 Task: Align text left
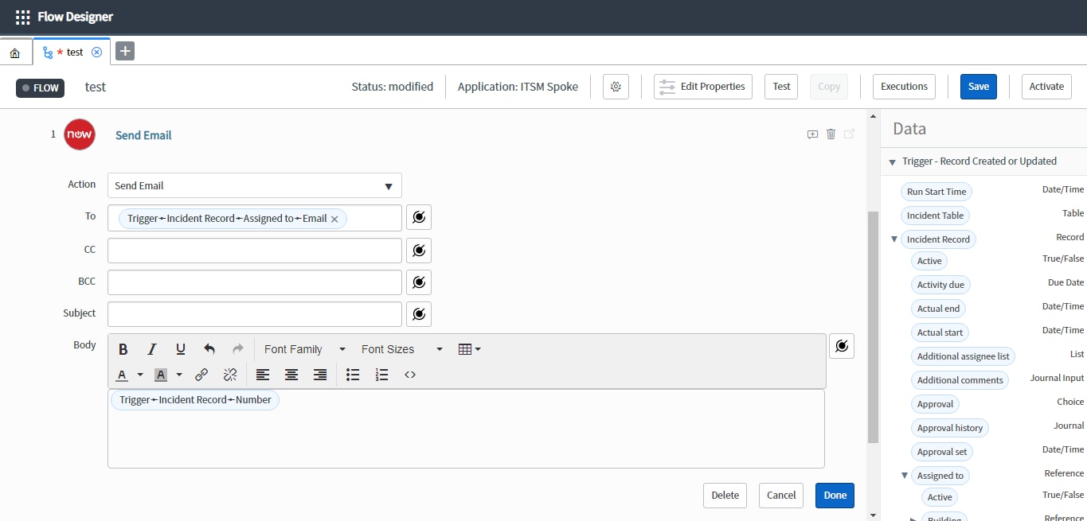(x=263, y=375)
